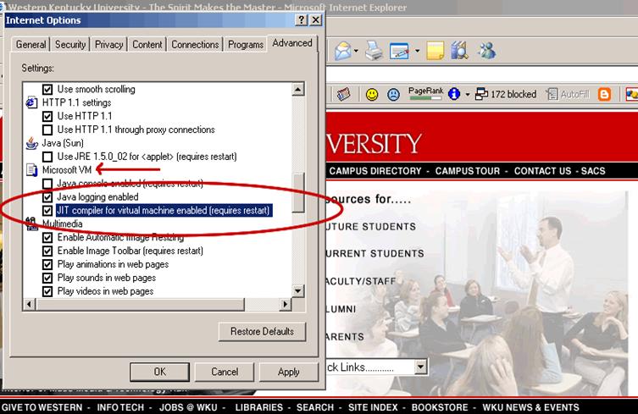Image resolution: width=638 pixels, height=414 pixels.
Task: Open BOOKSTORE link in the footer
Action: 440,407
